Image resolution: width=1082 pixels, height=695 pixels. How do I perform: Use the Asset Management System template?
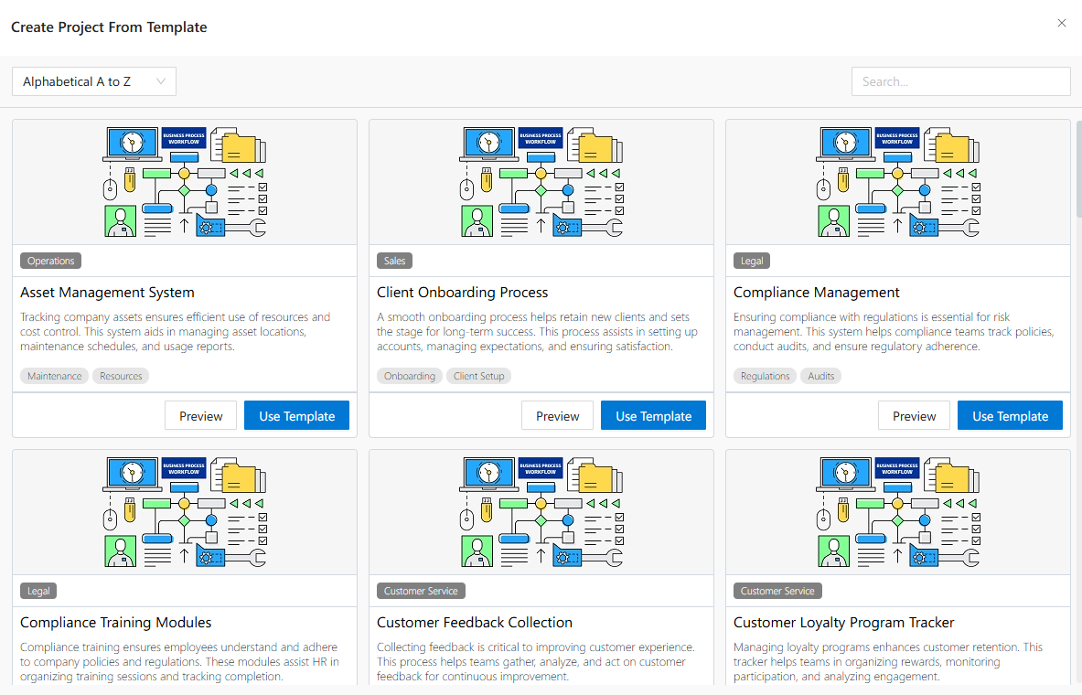(296, 415)
